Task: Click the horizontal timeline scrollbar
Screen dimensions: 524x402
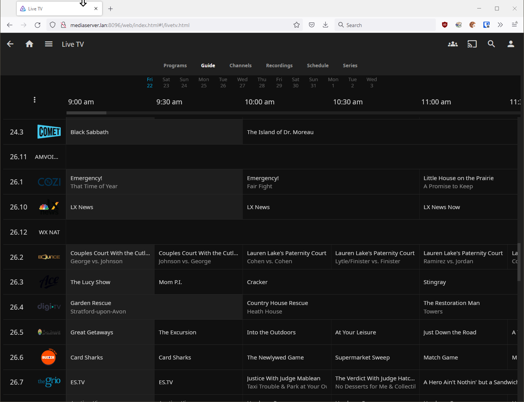Action: (x=86, y=112)
